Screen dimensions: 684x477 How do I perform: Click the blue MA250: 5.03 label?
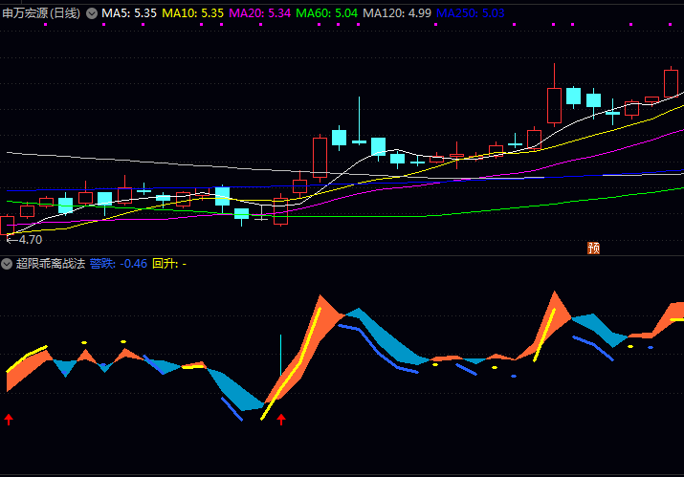pos(469,13)
